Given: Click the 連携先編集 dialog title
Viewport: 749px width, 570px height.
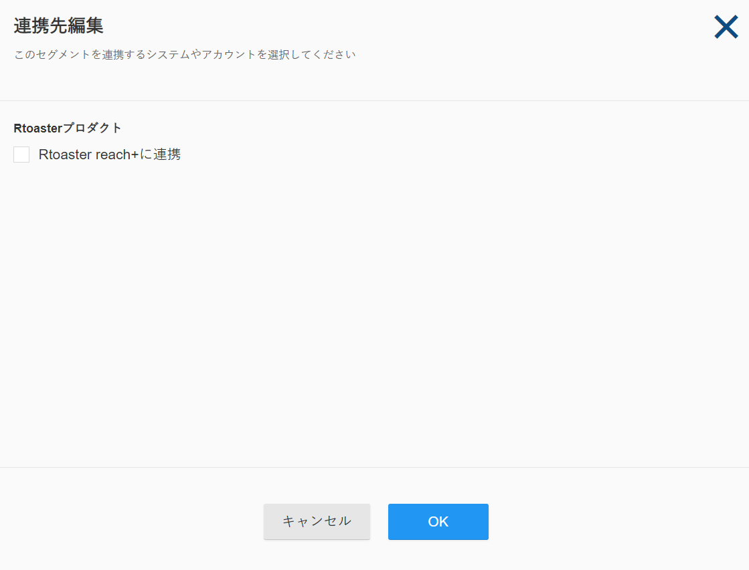Looking at the screenshot, I should coord(58,26).
